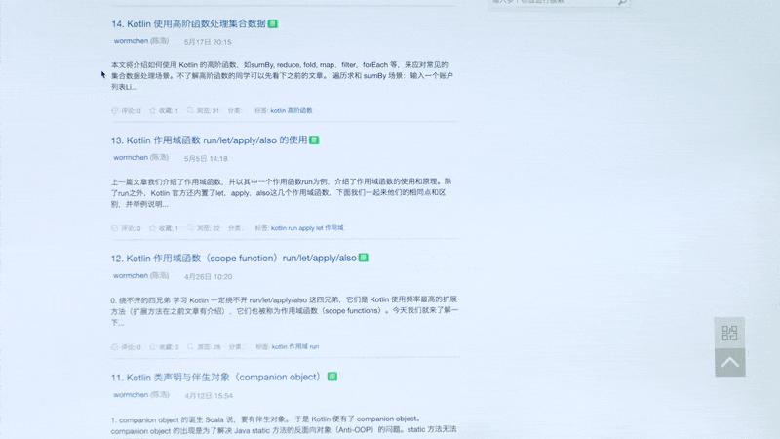Click '收藏: 2' count under article 12
This screenshot has height=439, width=780.
(x=169, y=346)
